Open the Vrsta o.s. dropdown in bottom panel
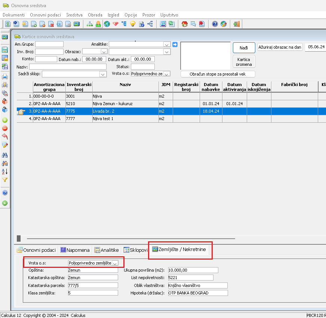The width and height of the screenshot is (326, 318). coord(115,263)
